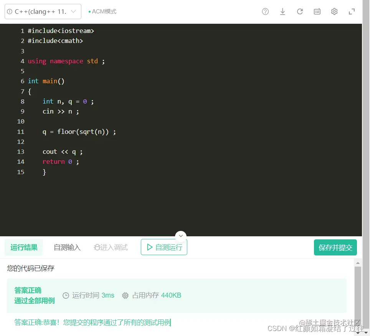Click line number 15 in gutter
The width and height of the screenshot is (370, 336).
(21, 172)
